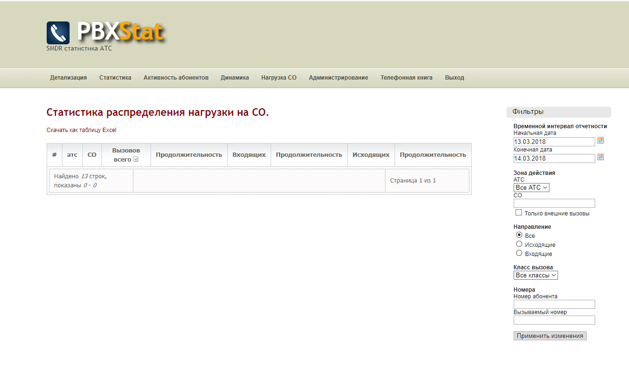
Task: Open calendar picker for start date
Action: 600,141
